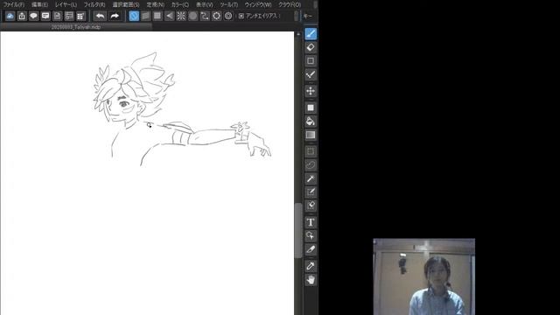This screenshot has width=560, height=315.
Task: Select the square outline shape tool
Action: point(311,60)
